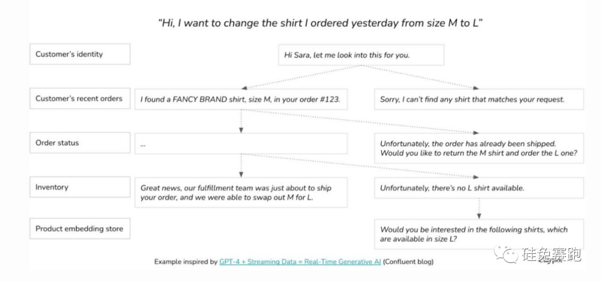Select the "Great news" fulfillment response box
The image size is (601, 281).
click(241, 193)
